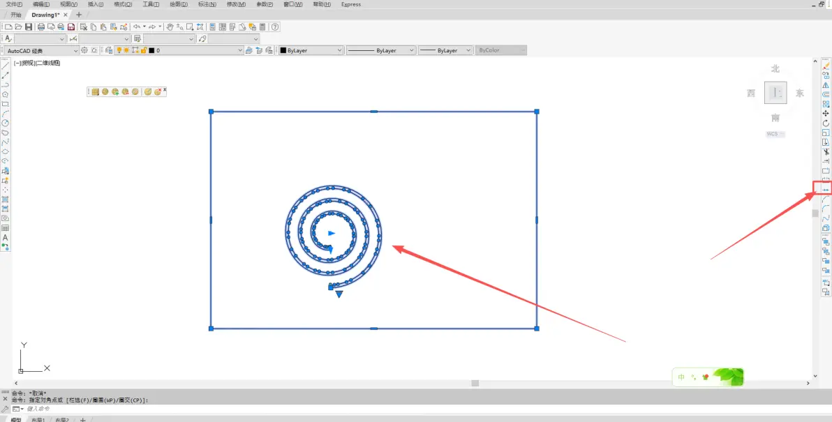Image resolution: width=832 pixels, height=422 pixels.
Task: Click the 东 direction on ViewCube
Action: tap(800, 93)
